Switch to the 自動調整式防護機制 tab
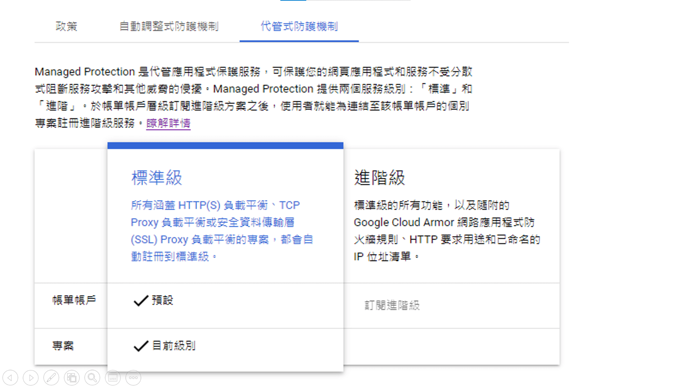 (169, 27)
